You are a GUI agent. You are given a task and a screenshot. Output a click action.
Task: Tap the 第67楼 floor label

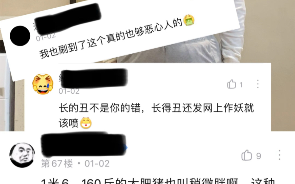(57, 163)
